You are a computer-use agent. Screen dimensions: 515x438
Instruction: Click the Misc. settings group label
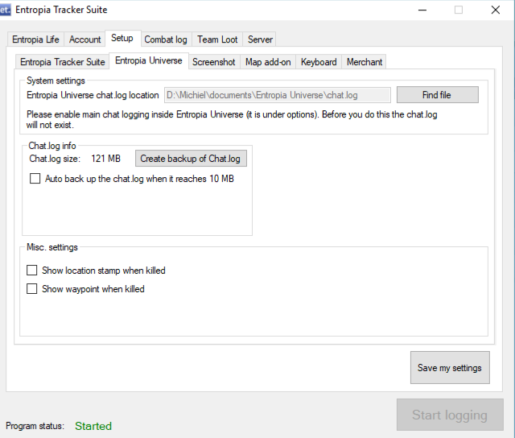[x=52, y=247]
